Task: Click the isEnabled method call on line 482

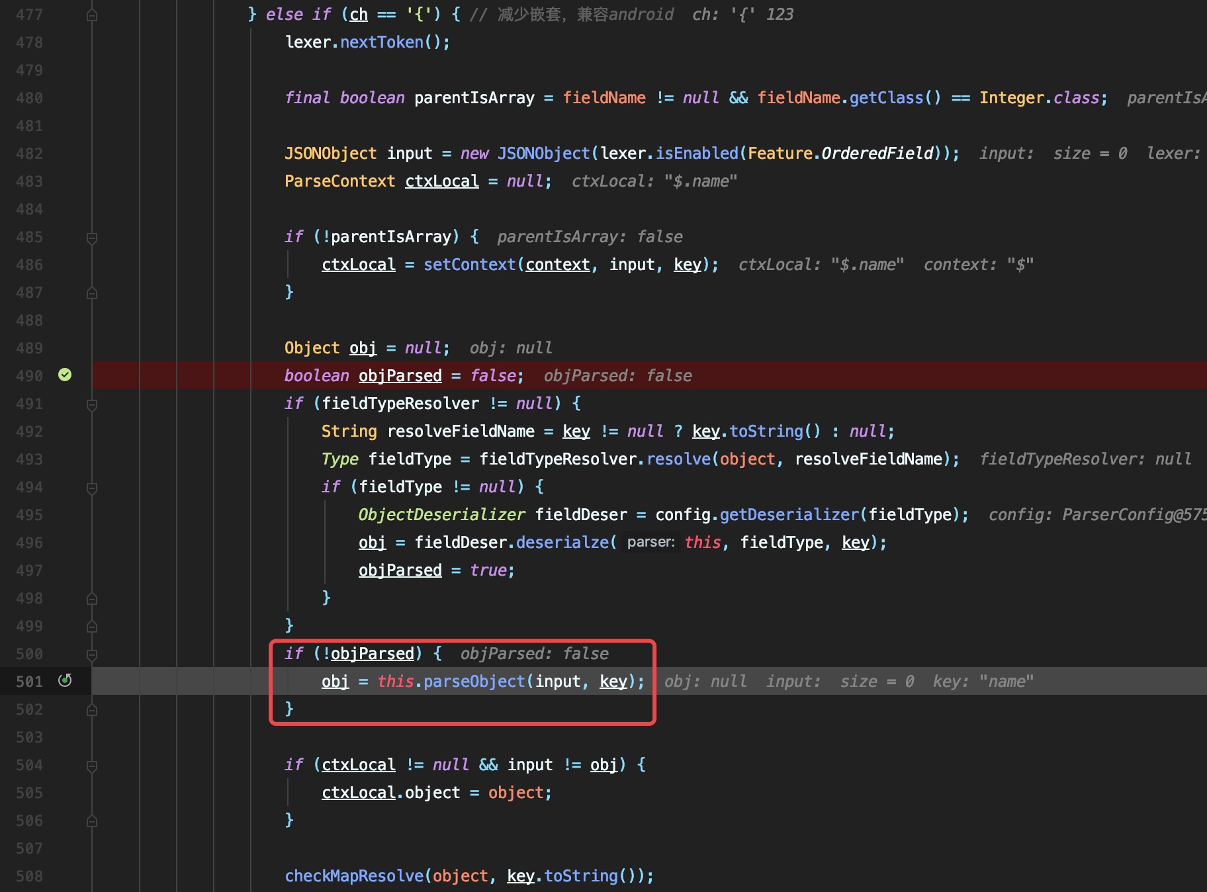Action: click(697, 154)
